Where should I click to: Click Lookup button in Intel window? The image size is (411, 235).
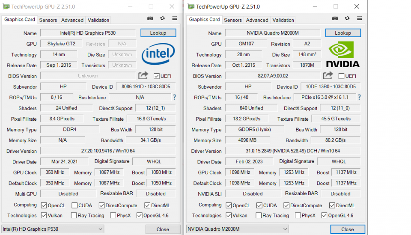tap(158, 33)
